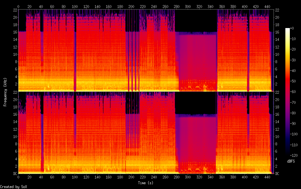Image resolution: width=301 pixels, height=189 pixels.
Task: Click "10" on lower channel's left frequency axis
Action: coord(15,136)
